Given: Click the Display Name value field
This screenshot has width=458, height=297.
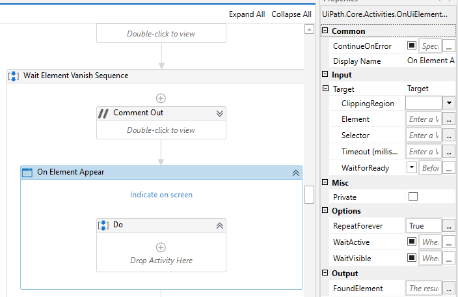Looking at the screenshot, I should pyautogui.click(x=431, y=61).
